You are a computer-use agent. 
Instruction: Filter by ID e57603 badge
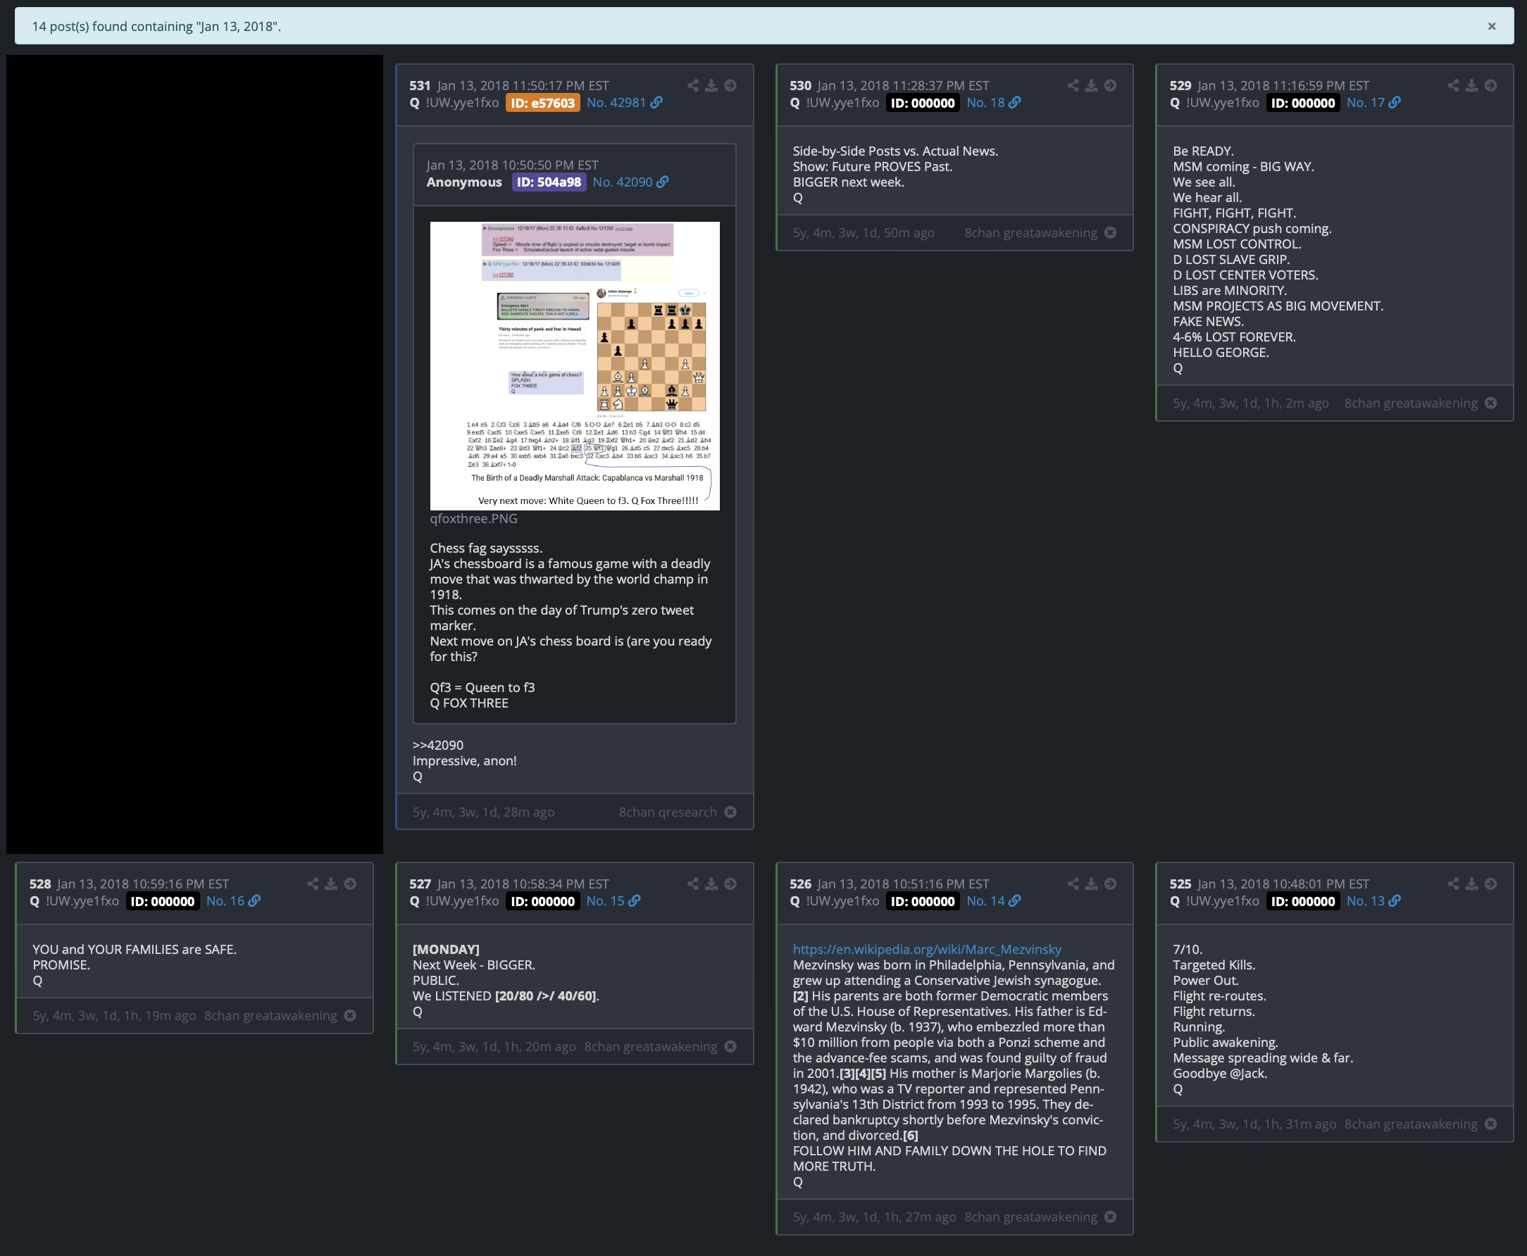click(542, 103)
